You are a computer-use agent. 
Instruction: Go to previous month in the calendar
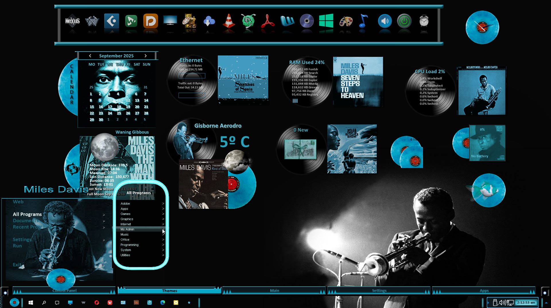tap(90, 56)
